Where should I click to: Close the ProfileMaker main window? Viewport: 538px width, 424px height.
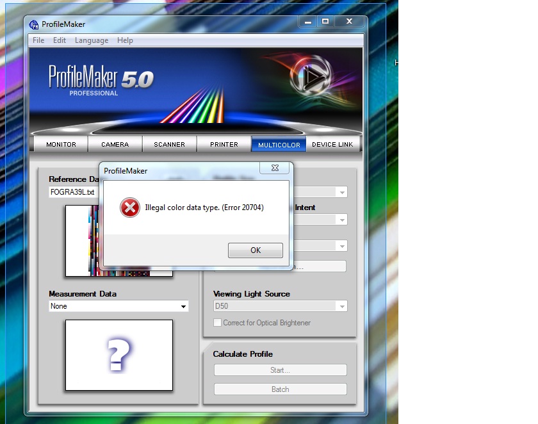(349, 22)
